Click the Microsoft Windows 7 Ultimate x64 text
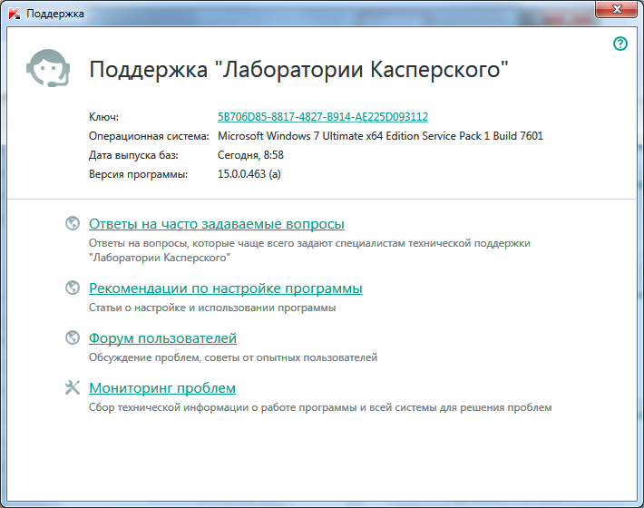Image resolution: width=644 pixels, height=508 pixels. (380, 136)
